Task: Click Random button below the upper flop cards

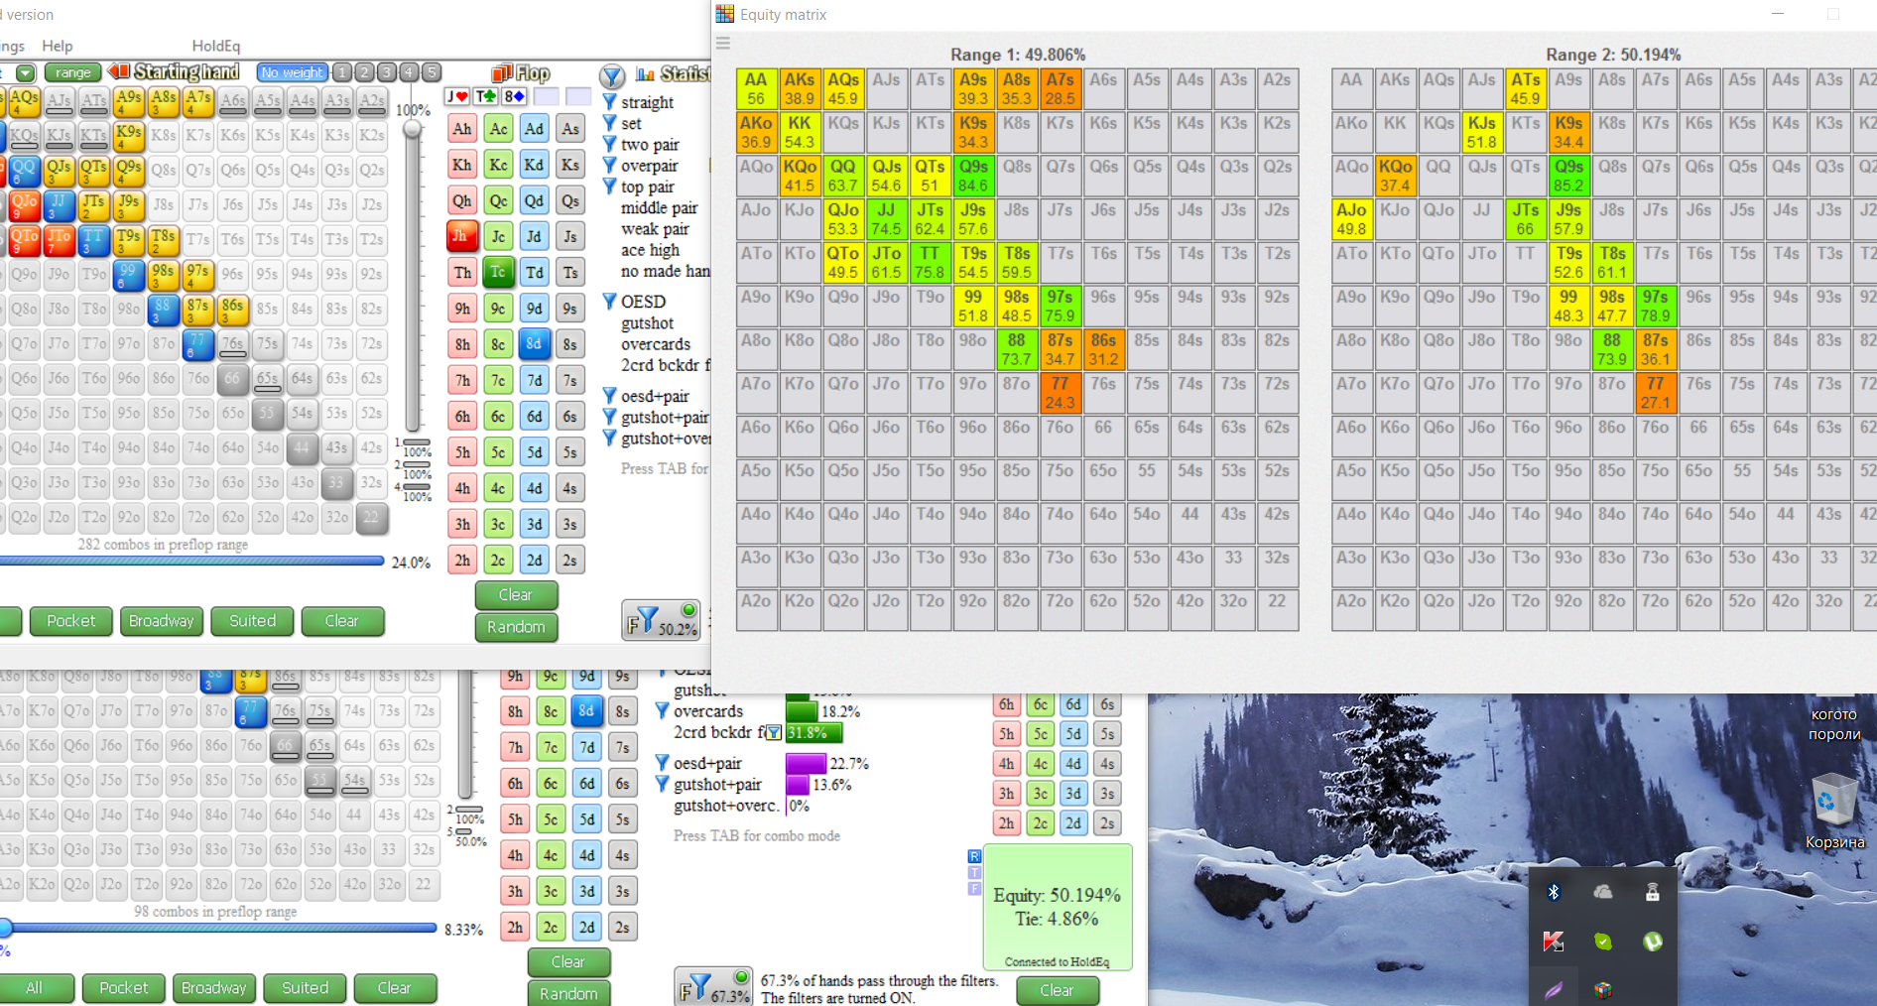Action: (x=516, y=627)
